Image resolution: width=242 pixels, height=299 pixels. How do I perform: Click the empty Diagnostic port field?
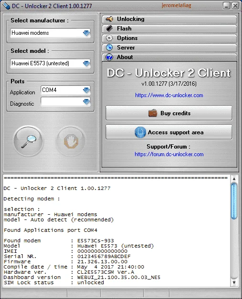tap(65, 101)
